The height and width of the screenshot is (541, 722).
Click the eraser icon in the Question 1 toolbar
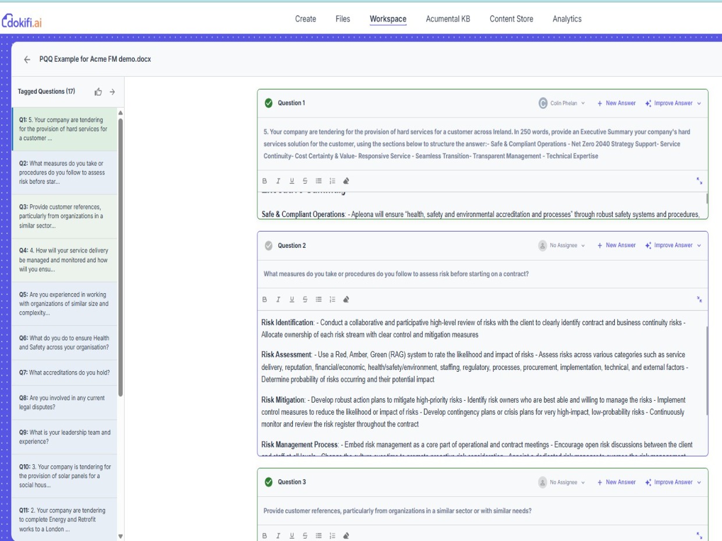point(346,181)
